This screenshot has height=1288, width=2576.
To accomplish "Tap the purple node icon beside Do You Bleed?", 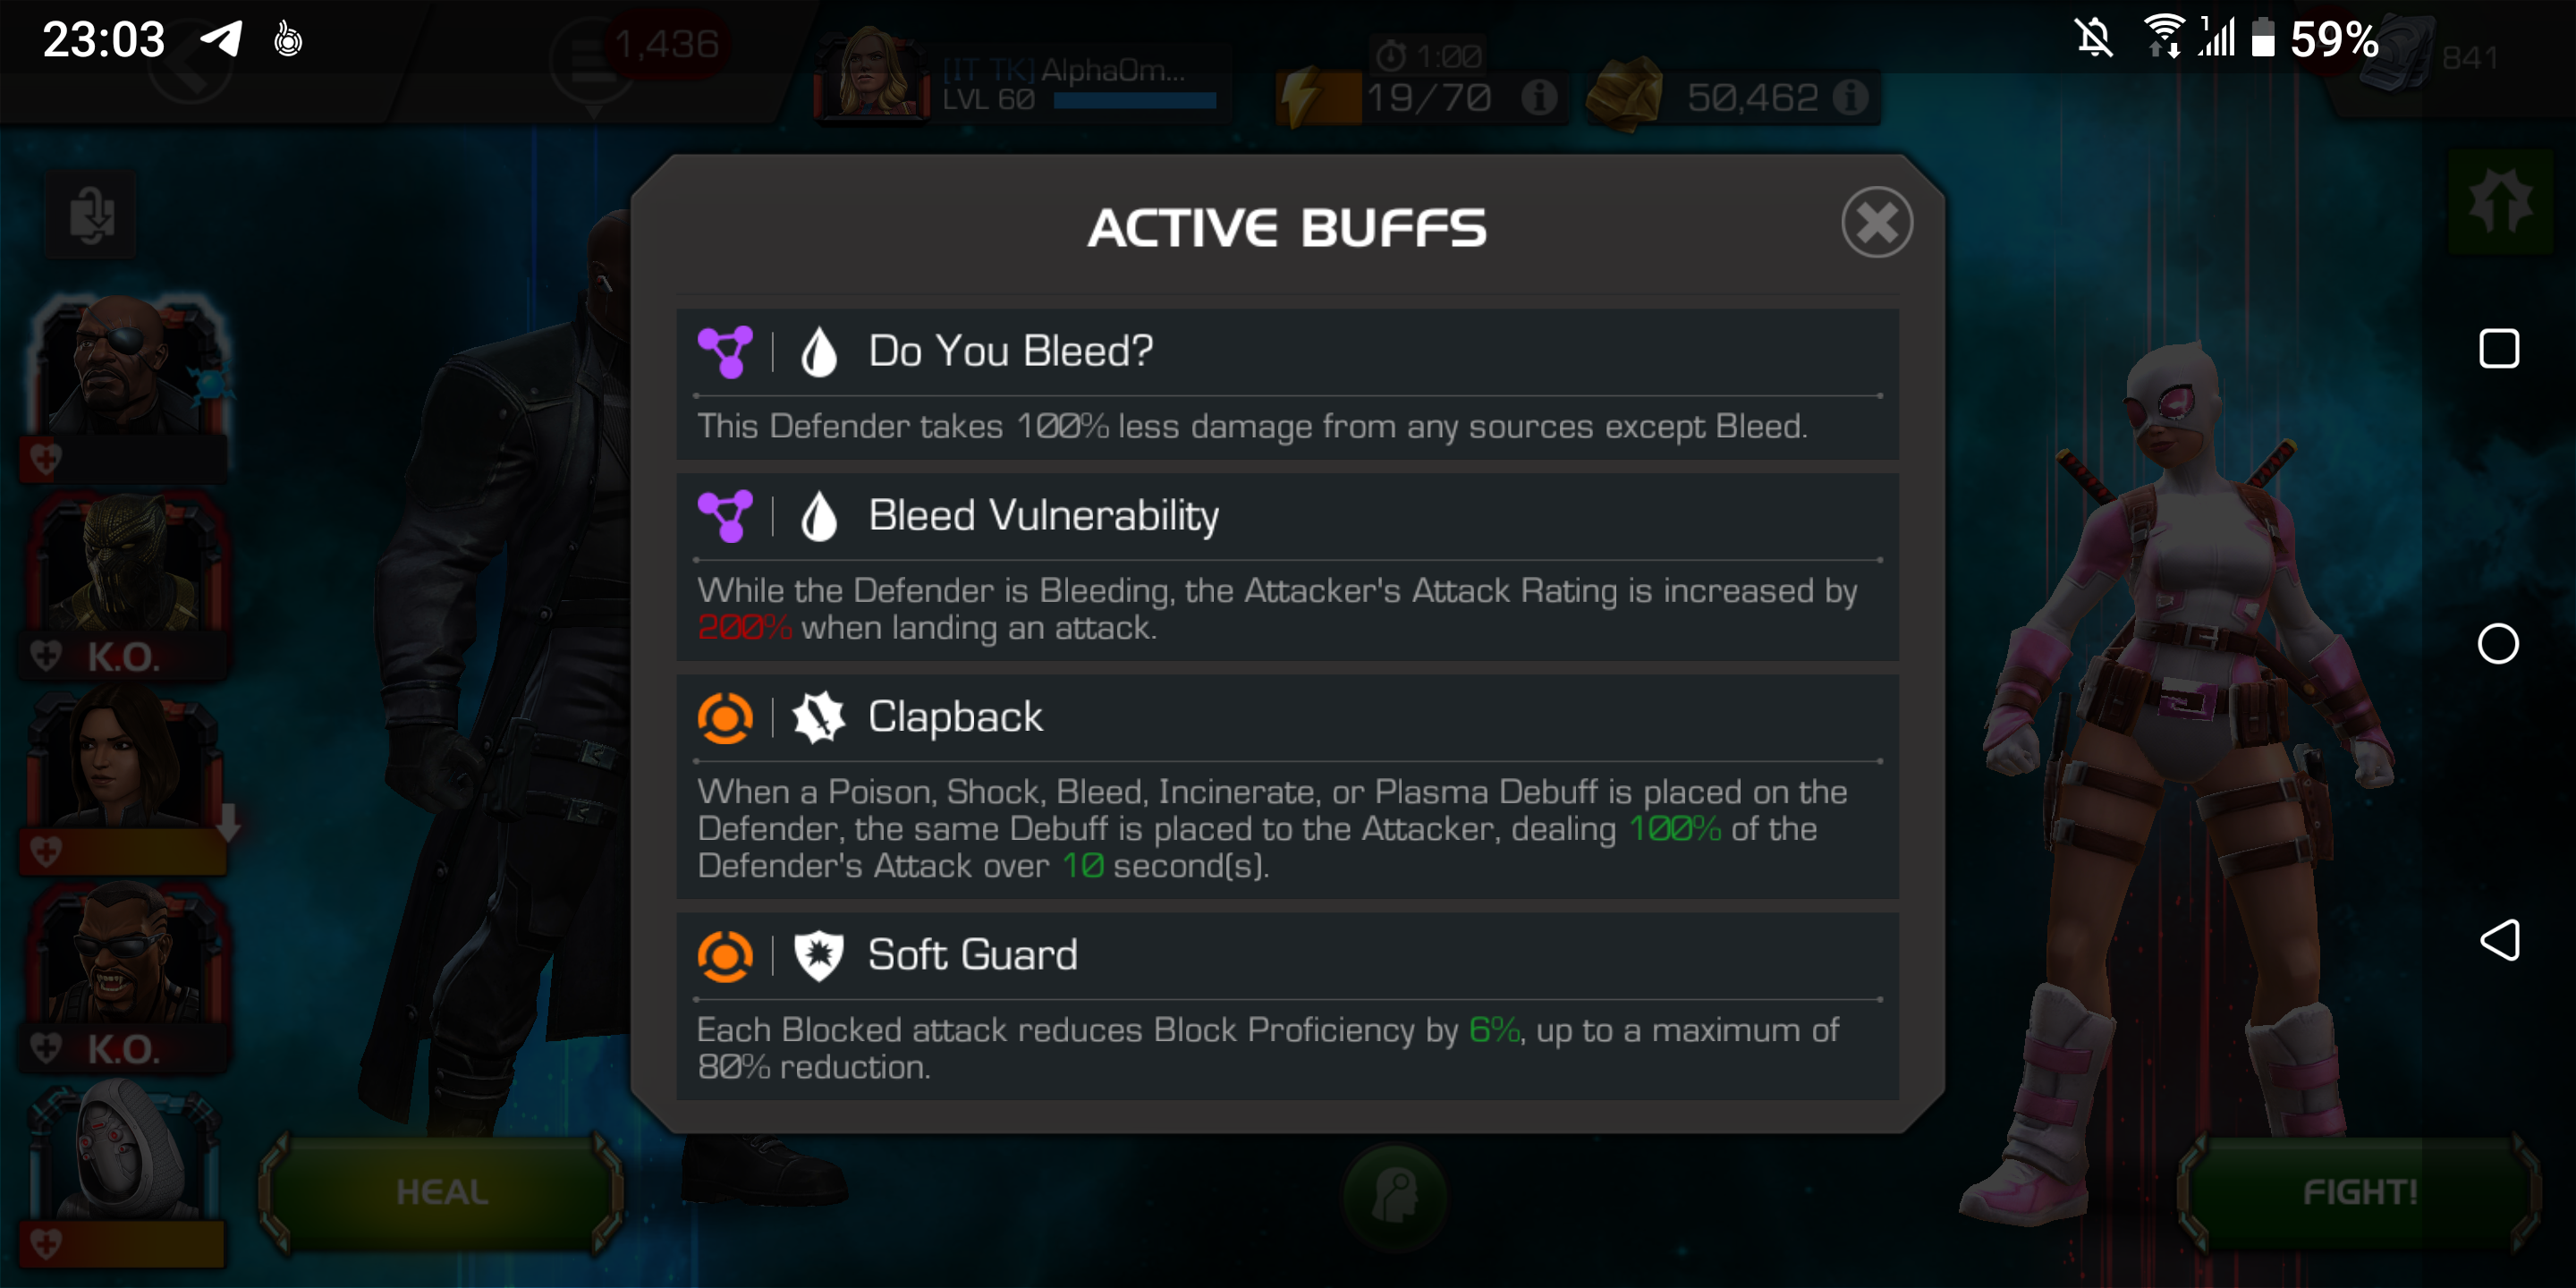I will click(725, 352).
